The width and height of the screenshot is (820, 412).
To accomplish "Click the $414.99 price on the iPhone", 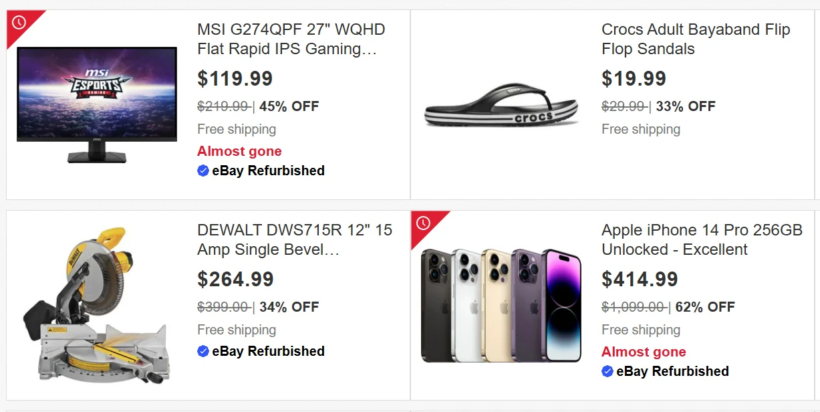I will (640, 279).
